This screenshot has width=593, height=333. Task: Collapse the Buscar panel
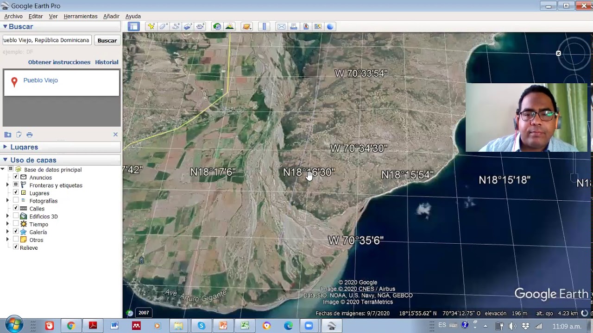(5, 26)
